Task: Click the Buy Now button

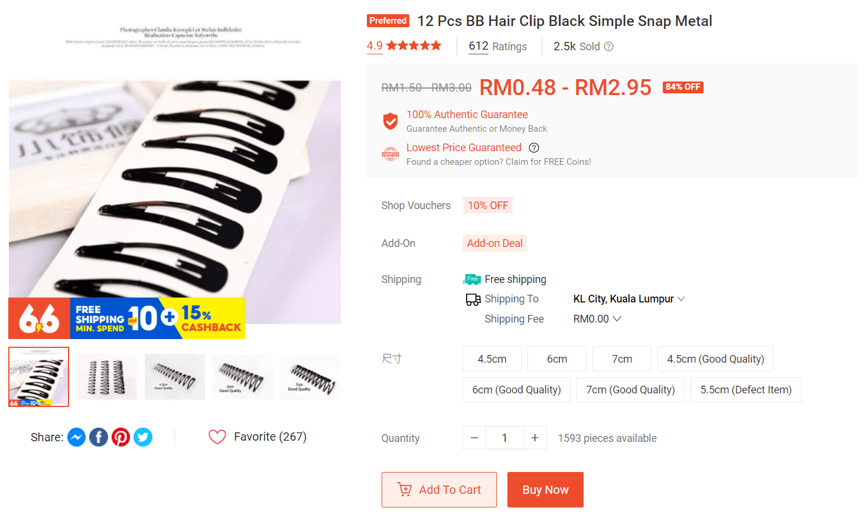Action: [545, 490]
